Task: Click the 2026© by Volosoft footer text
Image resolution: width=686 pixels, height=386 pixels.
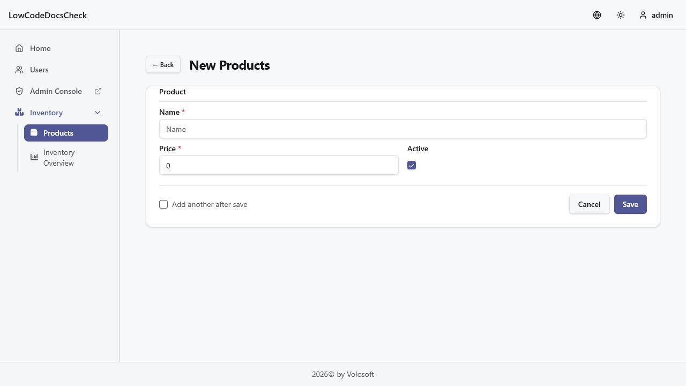Action: pyautogui.click(x=343, y=374)
